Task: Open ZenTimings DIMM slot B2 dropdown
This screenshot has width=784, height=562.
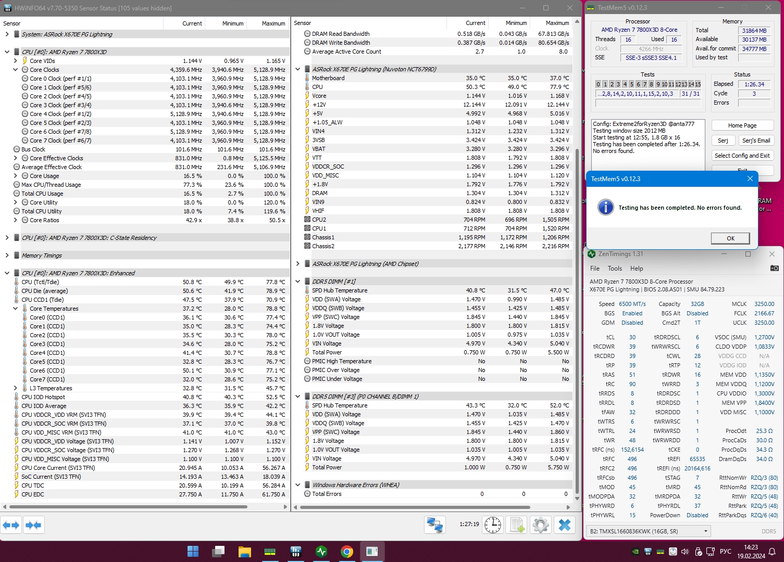Action: point(648,531)
